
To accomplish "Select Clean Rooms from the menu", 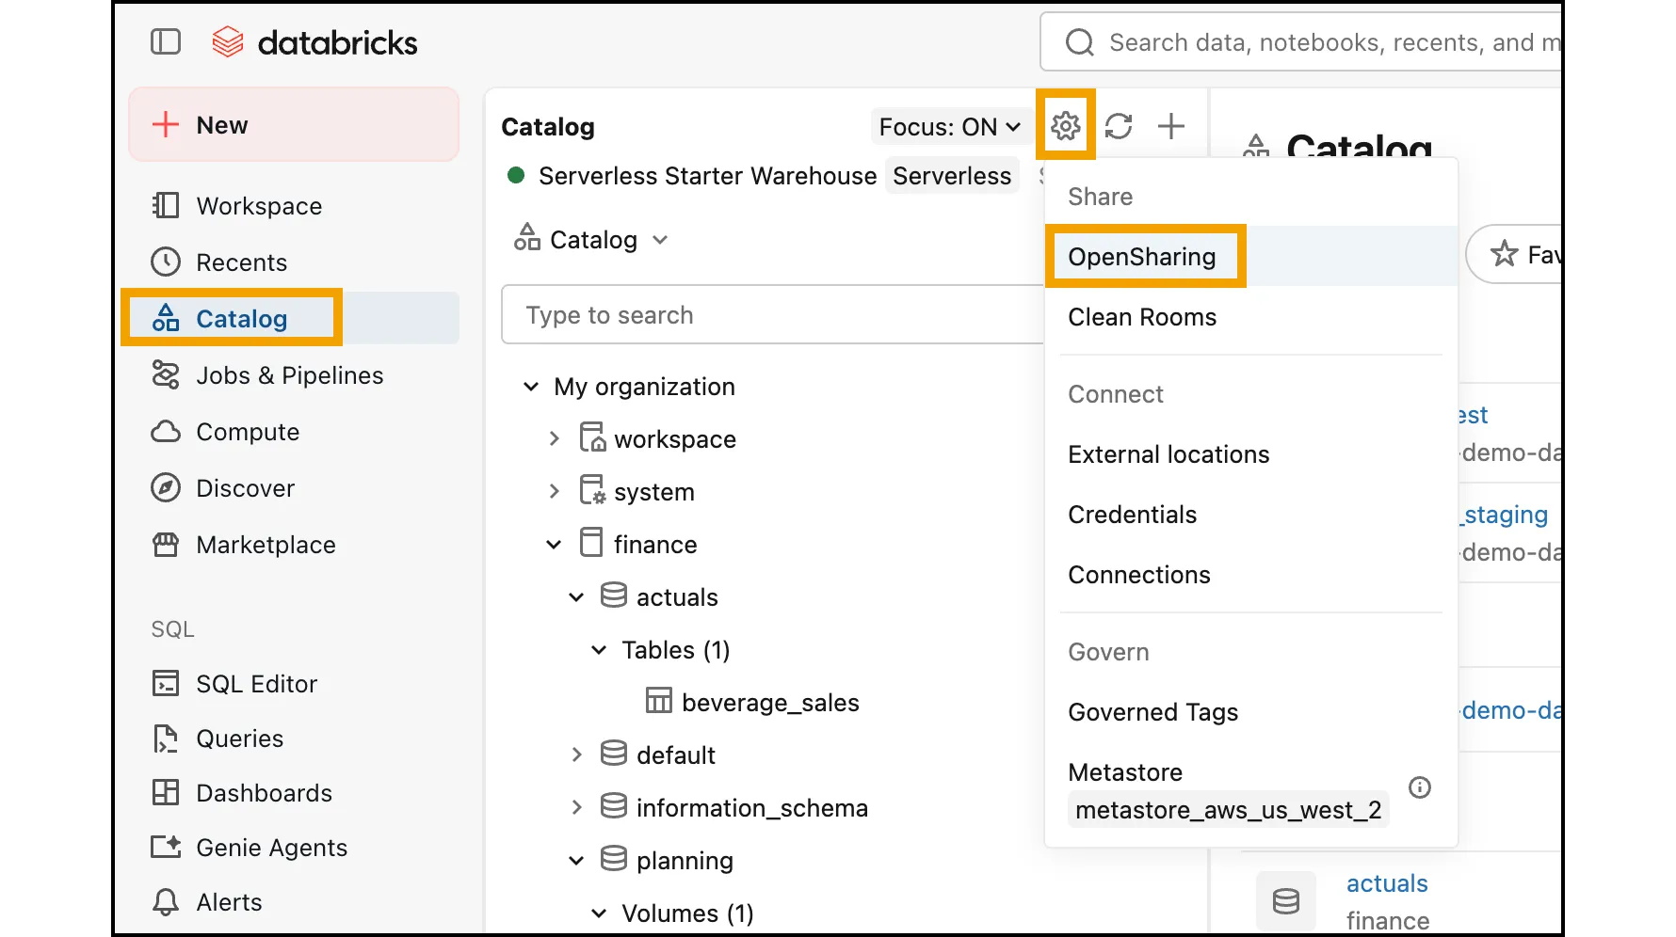I will click(1251, 317).
